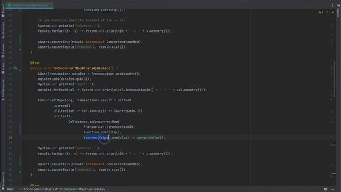Click Collectors.toConcurrentMap call
Image resolution: width=341 pixels, height=192 pixels.
coord(93,122)
